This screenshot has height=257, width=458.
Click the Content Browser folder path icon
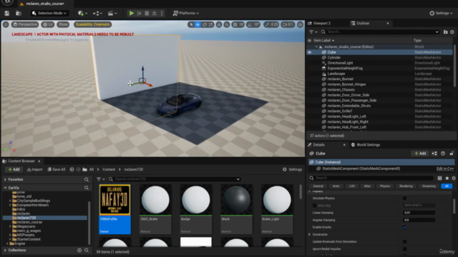pyautogui.click(x=84, y=169)
